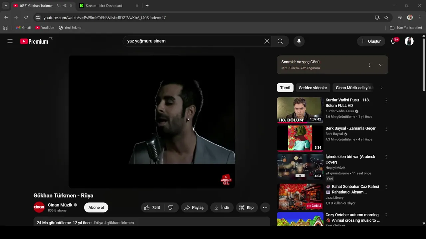This screenshot has height=239, width=426.
Task: Click the #rüya hashtag
Action: [98, 223]
